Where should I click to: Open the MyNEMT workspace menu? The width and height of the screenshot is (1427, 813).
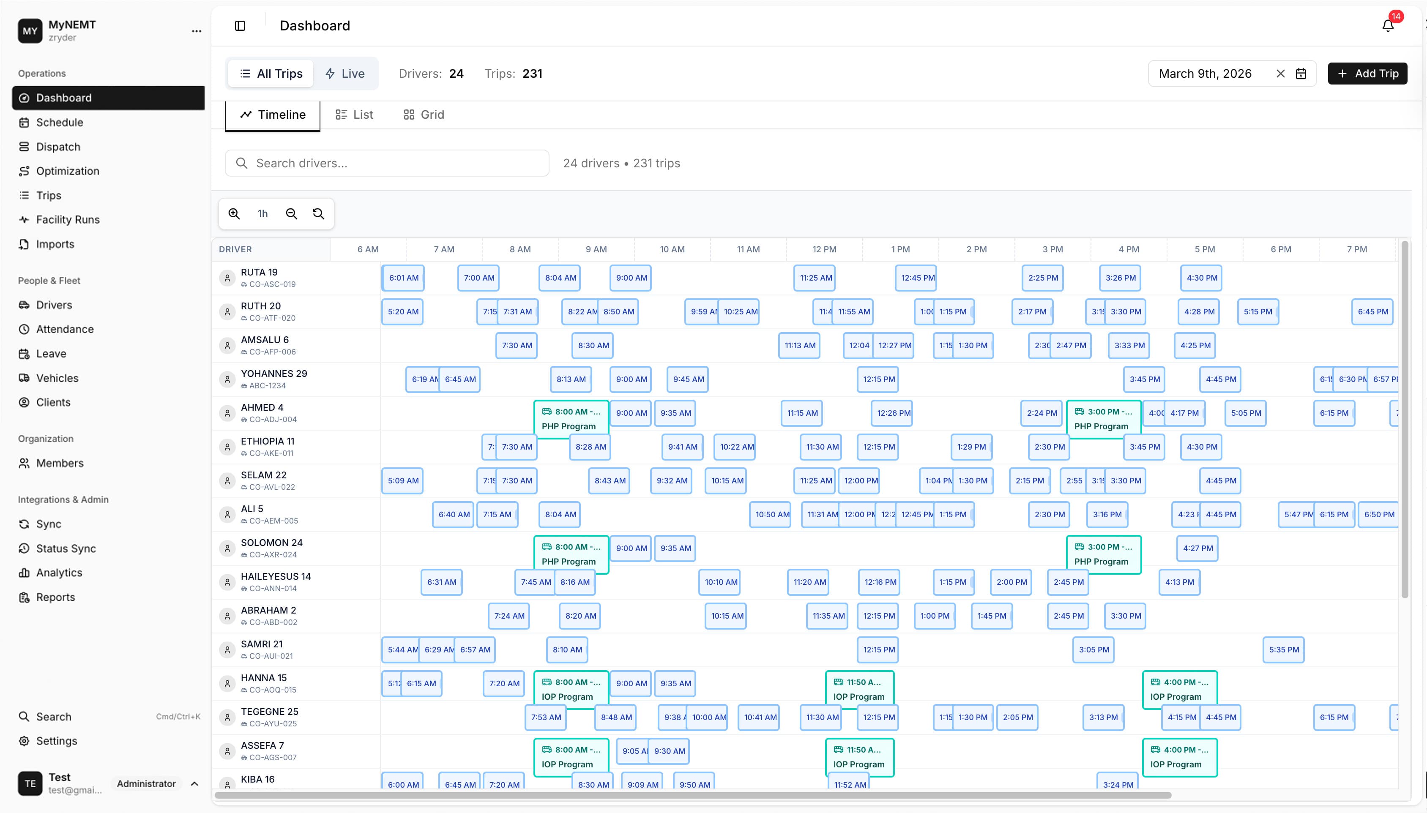tap(196, 31)
